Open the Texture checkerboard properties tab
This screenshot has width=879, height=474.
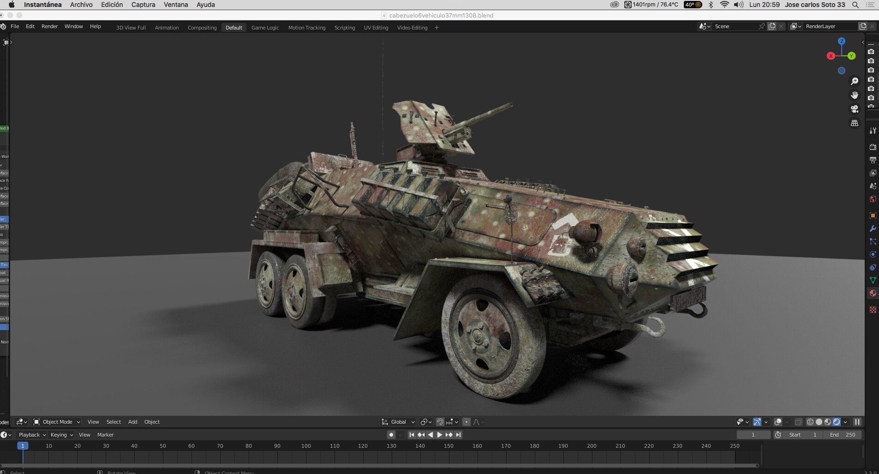pyautogui.click(x=873, y=310)
